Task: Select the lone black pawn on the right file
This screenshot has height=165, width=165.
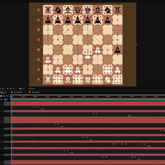Action: coord(118,50)
